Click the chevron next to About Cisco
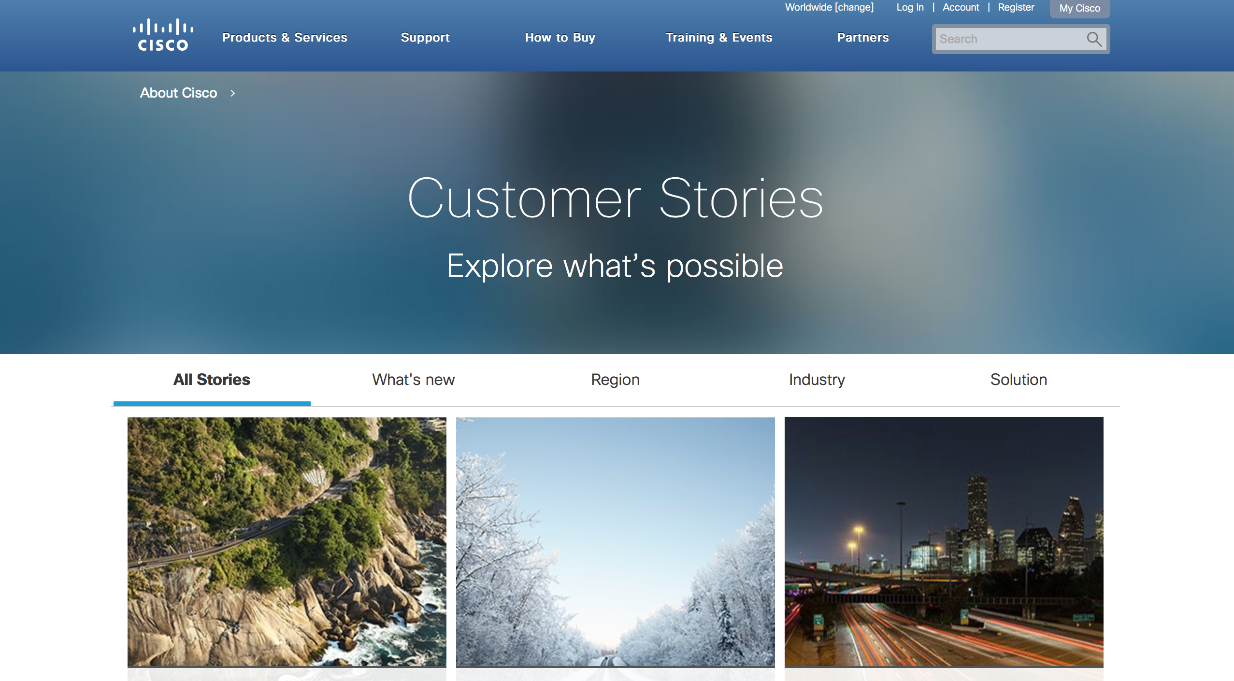The width and height of the screenshot is (1234, 681). click(232, 93)
